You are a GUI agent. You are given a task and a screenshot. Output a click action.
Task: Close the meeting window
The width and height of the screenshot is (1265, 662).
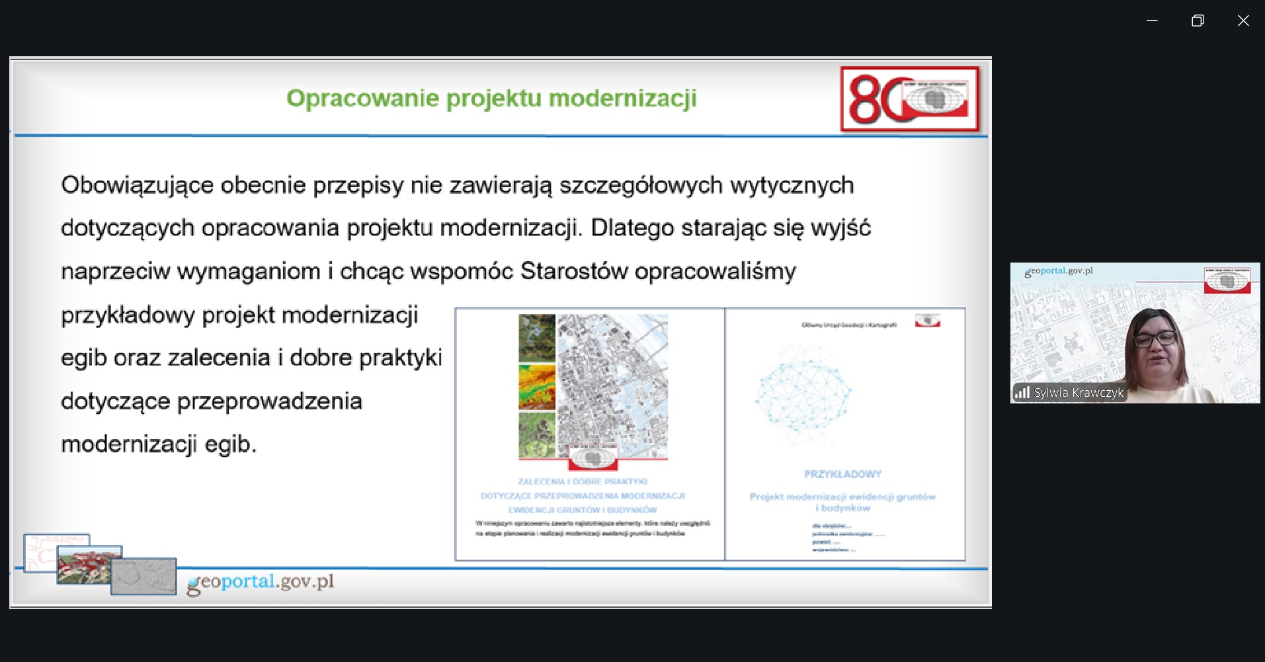[1243, 21]
